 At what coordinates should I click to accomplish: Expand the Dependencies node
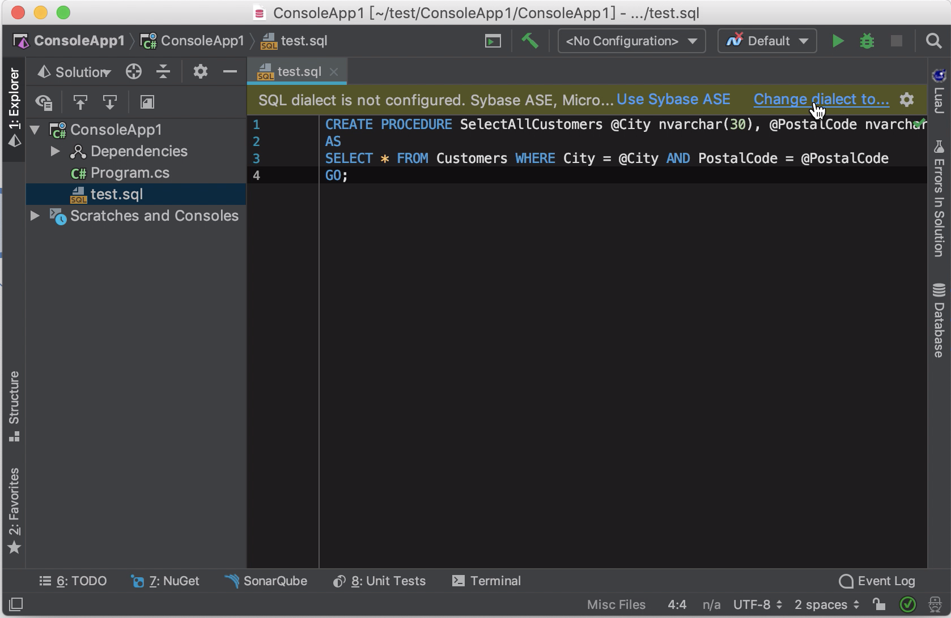tap(55, 151)
